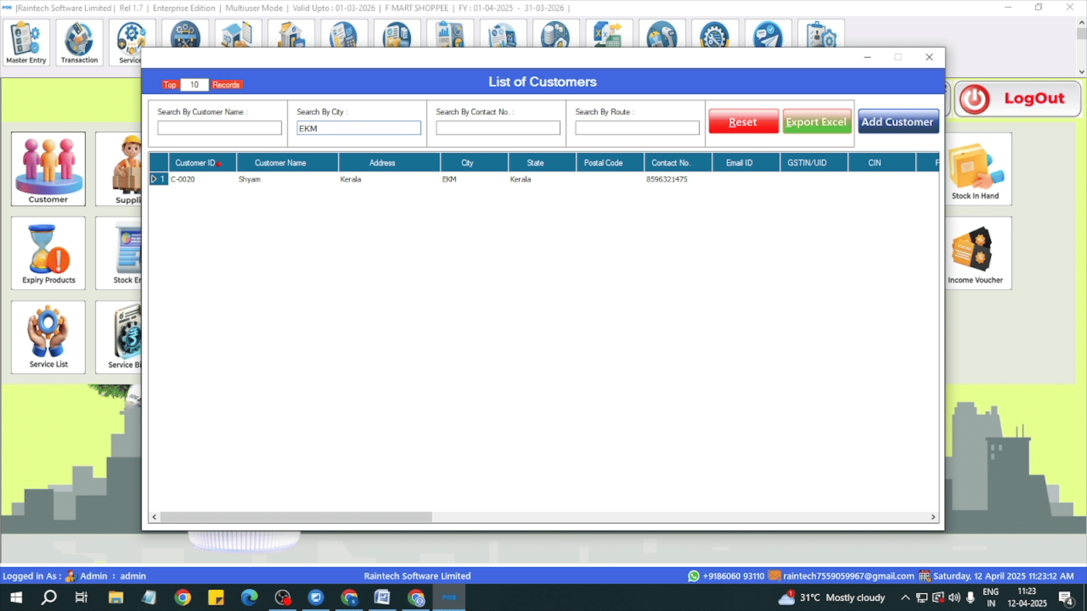This screenshot has height=611, width=1087.
Task: Sort by Customer Name column header
Action: point(280,163)
